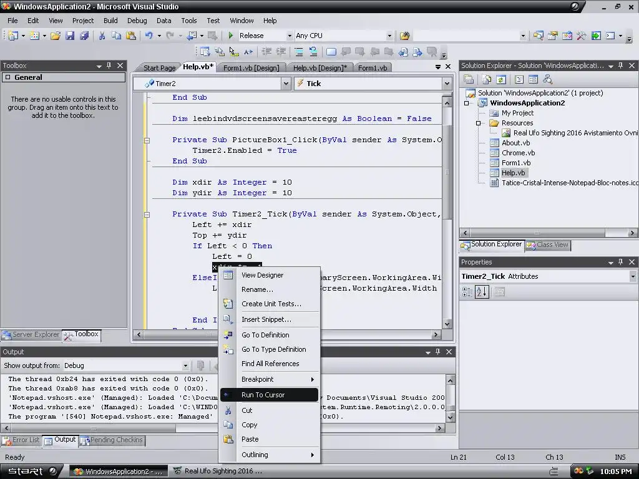The width and height of the screenshot is (639, 479).
Task: Uncomment the selected lines icon
Action: click(x=313, y=52)
